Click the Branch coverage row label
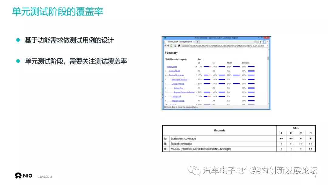Screen dimensions: 328x185 181,144
